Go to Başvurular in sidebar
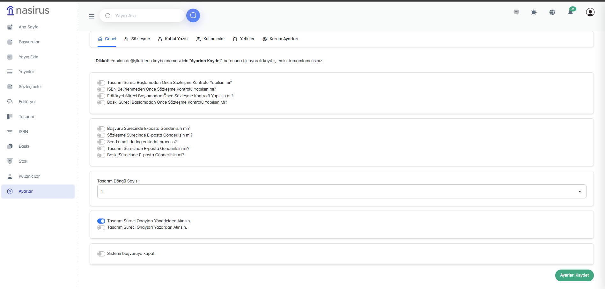 [x=29, y=42]
